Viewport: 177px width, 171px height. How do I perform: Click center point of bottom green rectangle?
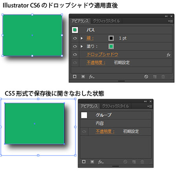(35, 124)
